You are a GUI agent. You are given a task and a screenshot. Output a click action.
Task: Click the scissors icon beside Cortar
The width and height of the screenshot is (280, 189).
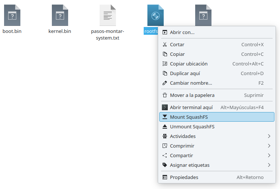point(165,45)
